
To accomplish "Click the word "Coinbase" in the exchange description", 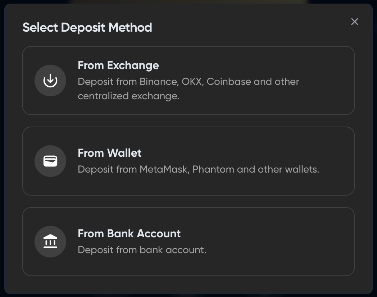I will pyautogui.click(x=229, y=82).
